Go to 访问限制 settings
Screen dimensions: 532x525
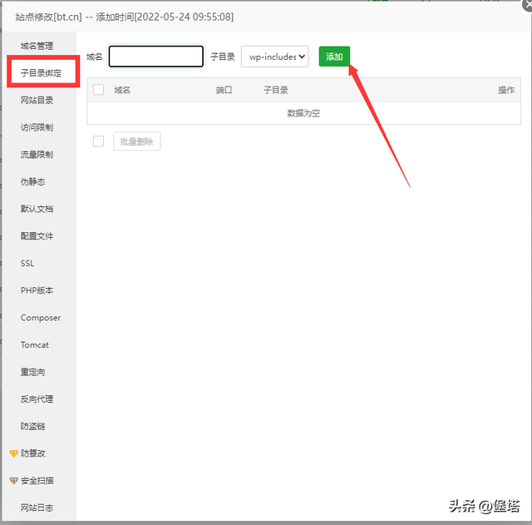coord(37,127)
